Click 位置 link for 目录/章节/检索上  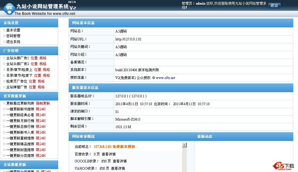(38, 70)
